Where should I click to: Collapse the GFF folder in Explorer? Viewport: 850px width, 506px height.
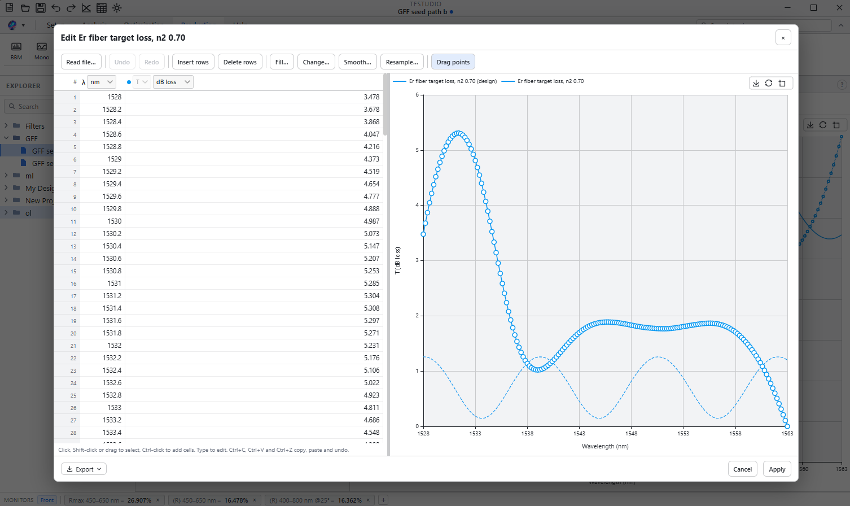click(x=6, y=138)
